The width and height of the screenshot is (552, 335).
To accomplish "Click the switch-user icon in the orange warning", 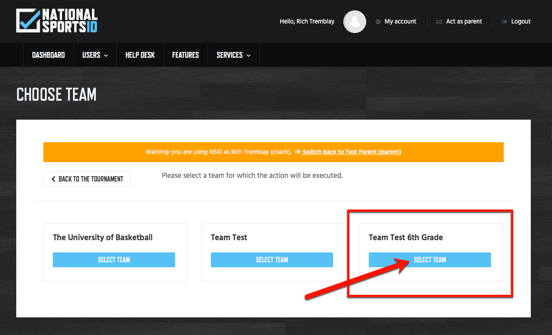I will pos(298,152).
